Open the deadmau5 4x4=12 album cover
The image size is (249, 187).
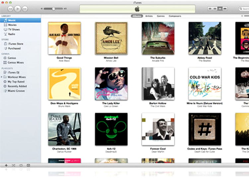pos(111,129)
